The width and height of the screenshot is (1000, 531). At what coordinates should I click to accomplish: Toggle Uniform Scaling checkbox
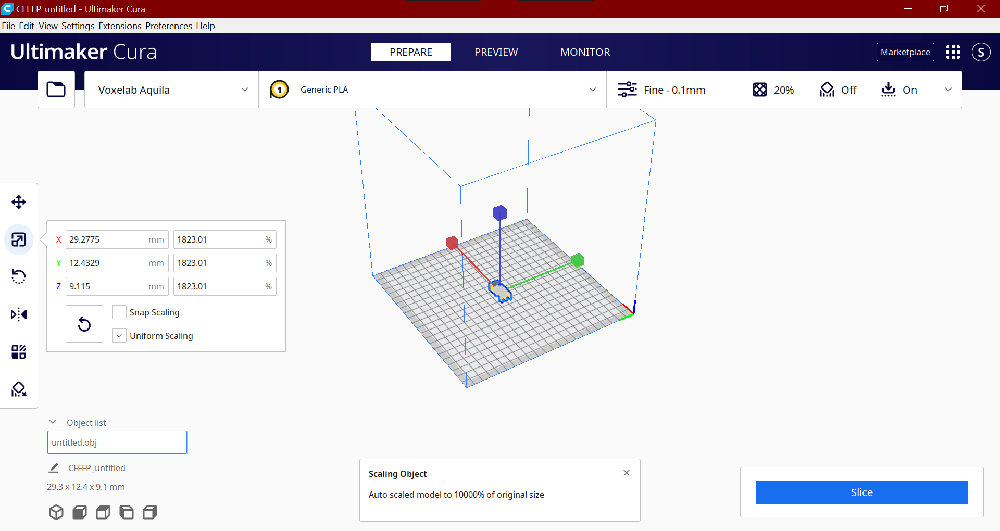(x=119, y=336)
